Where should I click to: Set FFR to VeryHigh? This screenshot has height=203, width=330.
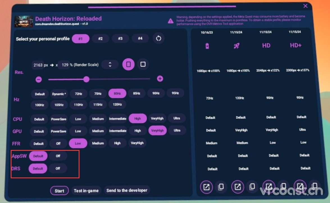coord(137,143)
